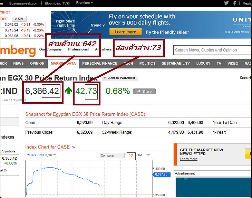Expand Index Chart for CASE chevron
252x198 pixels.
point(74,147)
